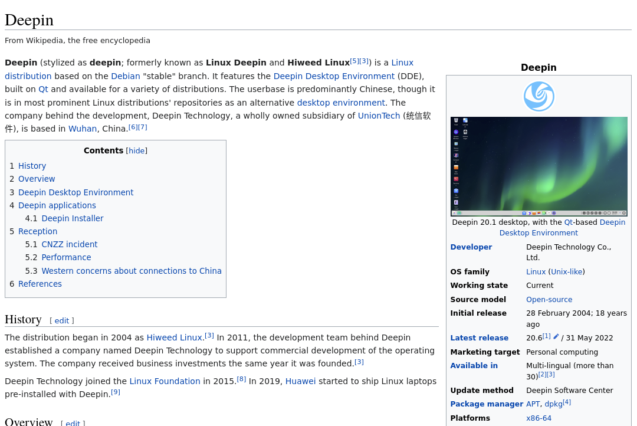
Task: Click the Deepin swirl logo image
Action: 539,96
